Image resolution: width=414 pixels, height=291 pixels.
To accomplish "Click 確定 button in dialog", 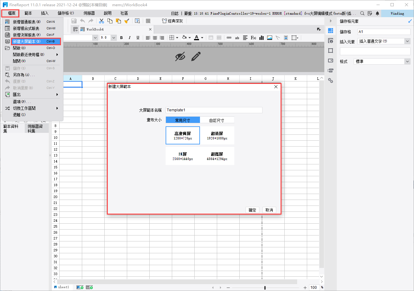I will [x=252, y=210].
